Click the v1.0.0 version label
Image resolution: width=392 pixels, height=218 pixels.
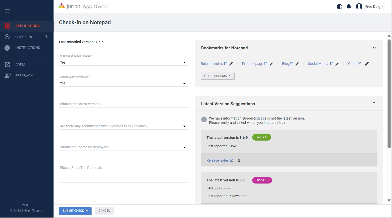click(26, 205)
